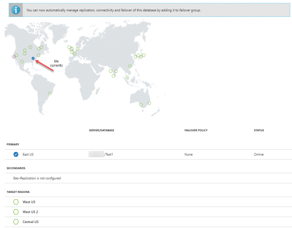The height and width of the screenshot is (228, 292).
Task: Click the blue East US checkmark on the map
Action: click(33, 58)
